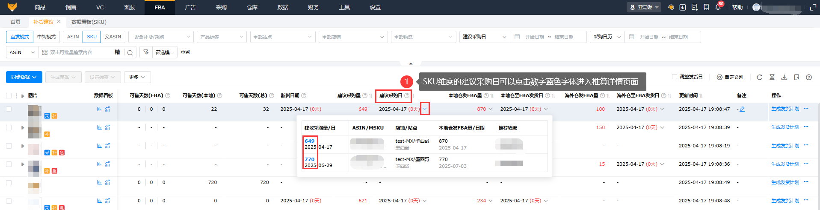This screenshot has height=210, width=820.
Task: Click the batch-search grid icon in the search field
Action: click(44, 52)
